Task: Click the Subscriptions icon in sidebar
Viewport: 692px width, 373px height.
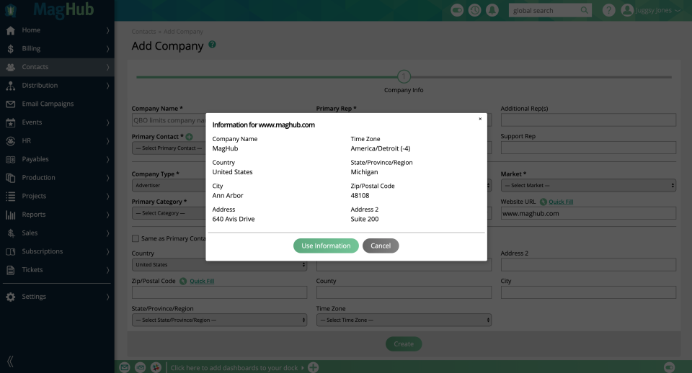Action: [x=11, y=252]
